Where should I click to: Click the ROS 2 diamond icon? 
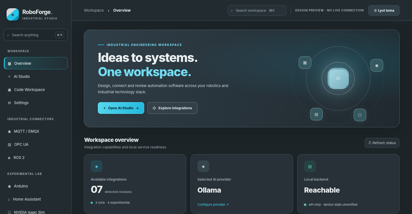tap(9, 158)
